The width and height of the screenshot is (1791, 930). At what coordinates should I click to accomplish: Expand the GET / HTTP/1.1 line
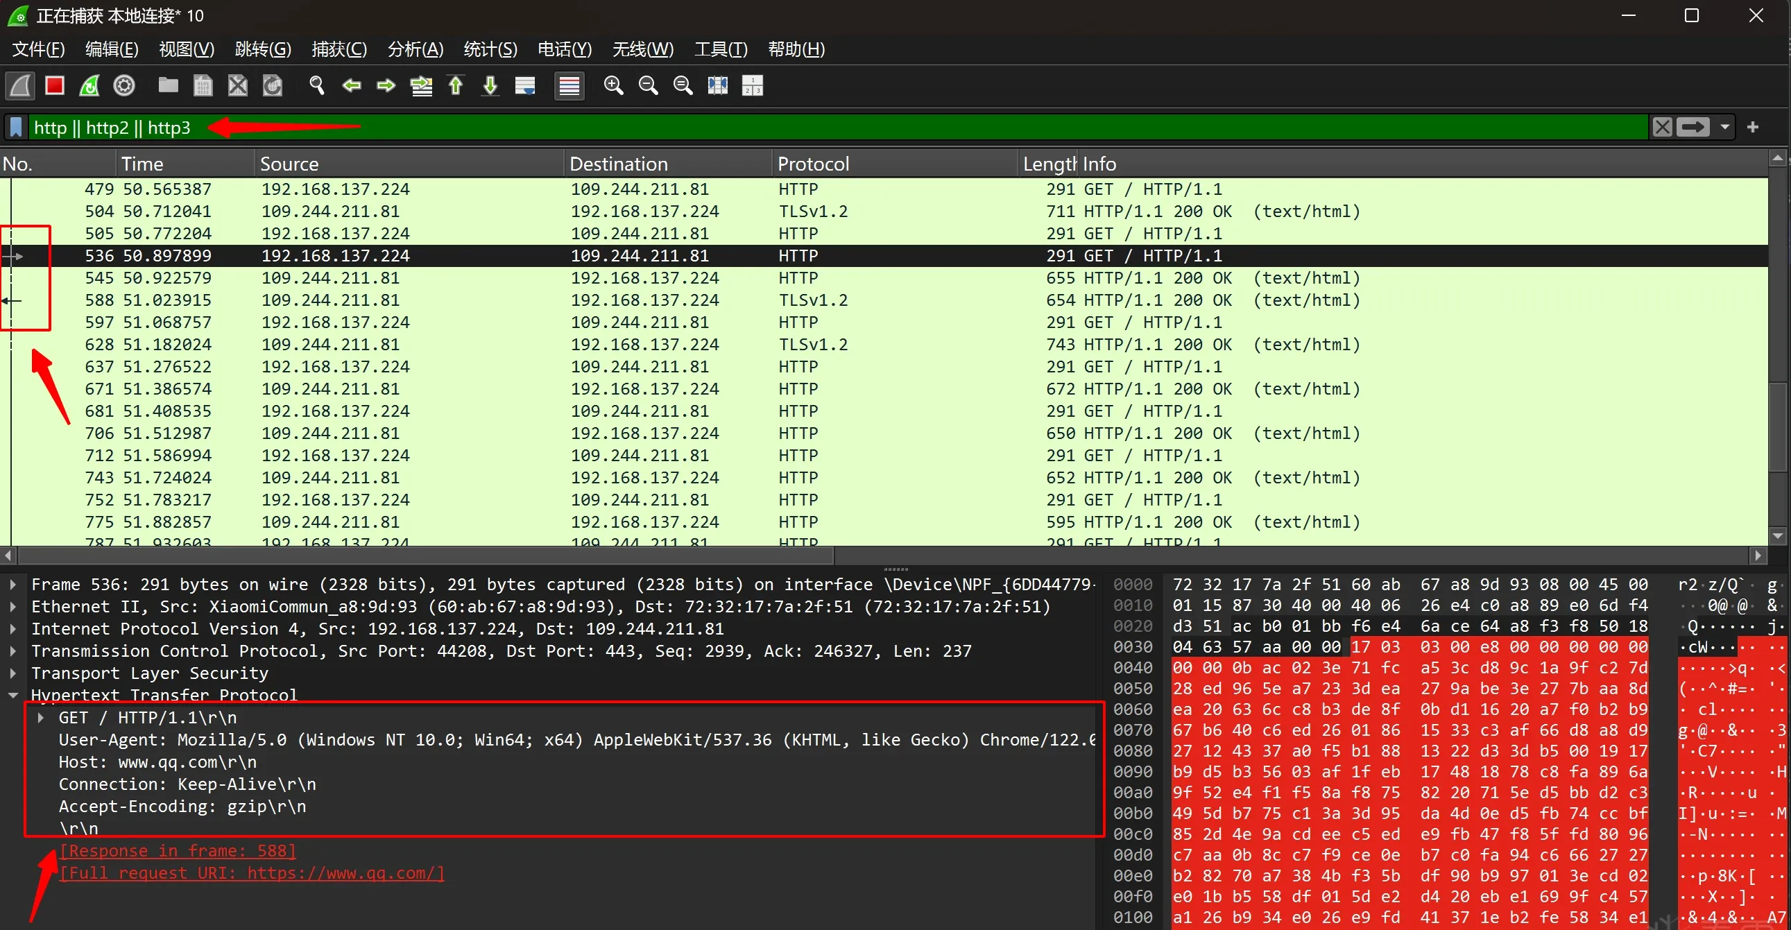pos(40,717)
